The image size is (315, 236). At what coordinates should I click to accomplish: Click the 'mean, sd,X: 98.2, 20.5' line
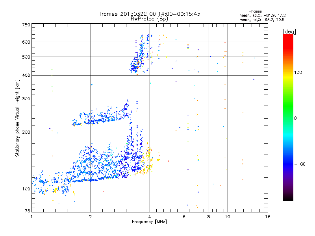(262, 20)
